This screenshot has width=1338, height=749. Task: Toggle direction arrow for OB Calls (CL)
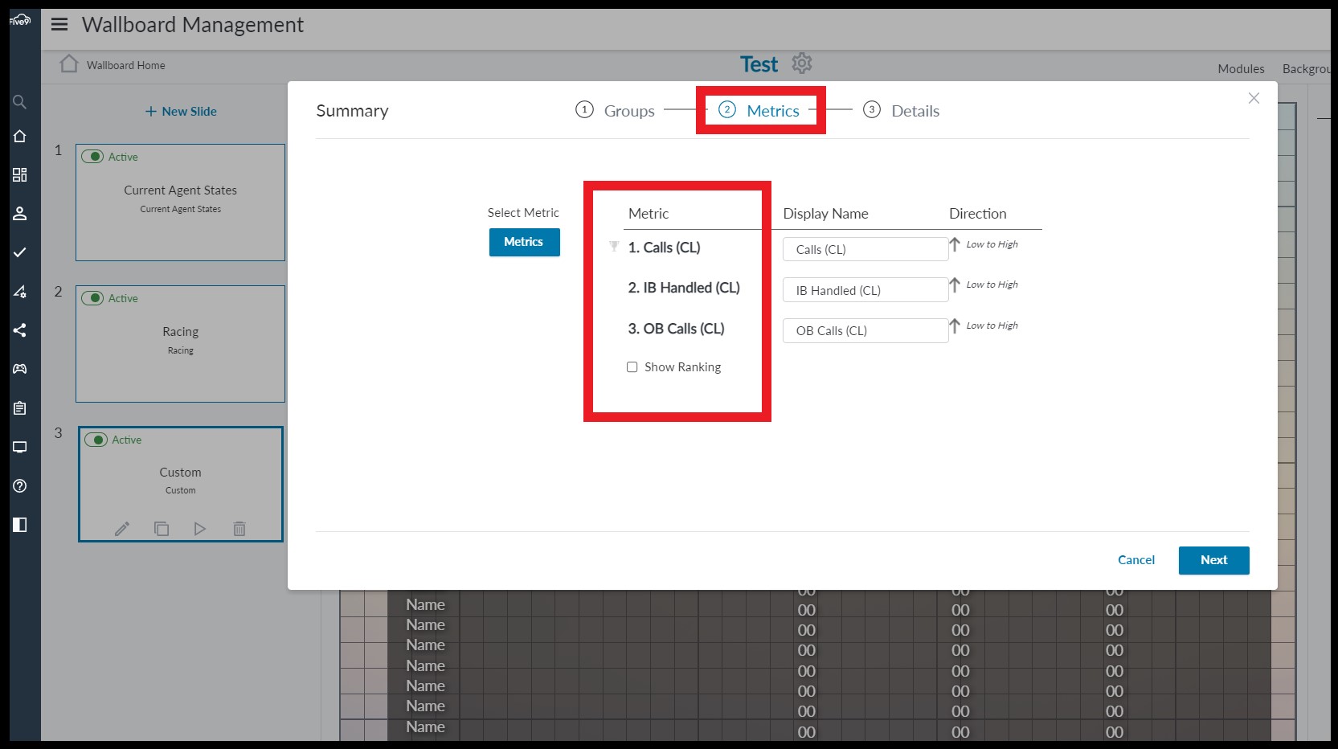click(x=955, y=325)
